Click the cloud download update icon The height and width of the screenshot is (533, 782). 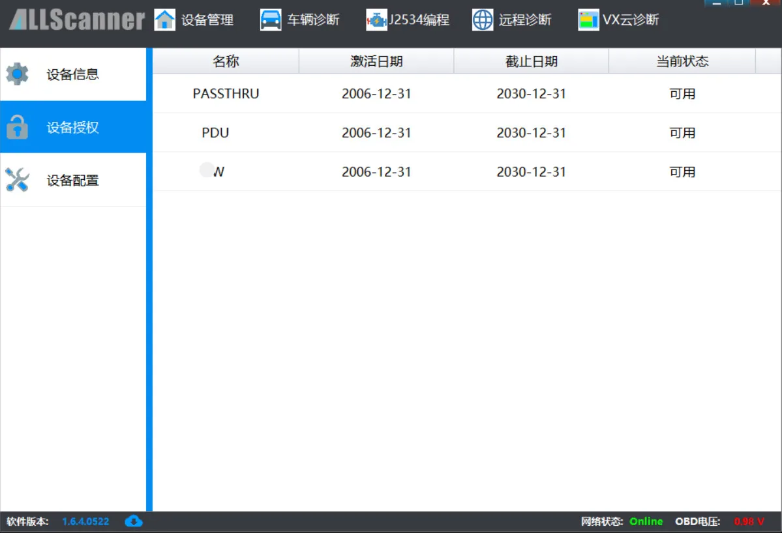pyautogui.click(x=134, y=521)
